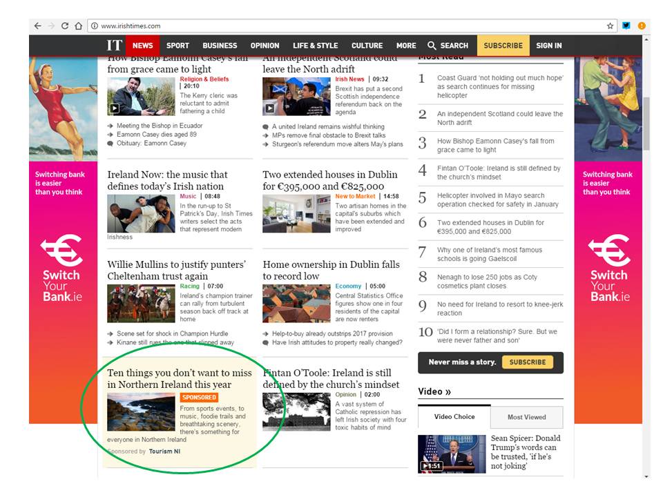The height and width of the screenshot is (497, 663).
Task: Click the horse racing article thumbnail
Action: (x=141, y=304)
